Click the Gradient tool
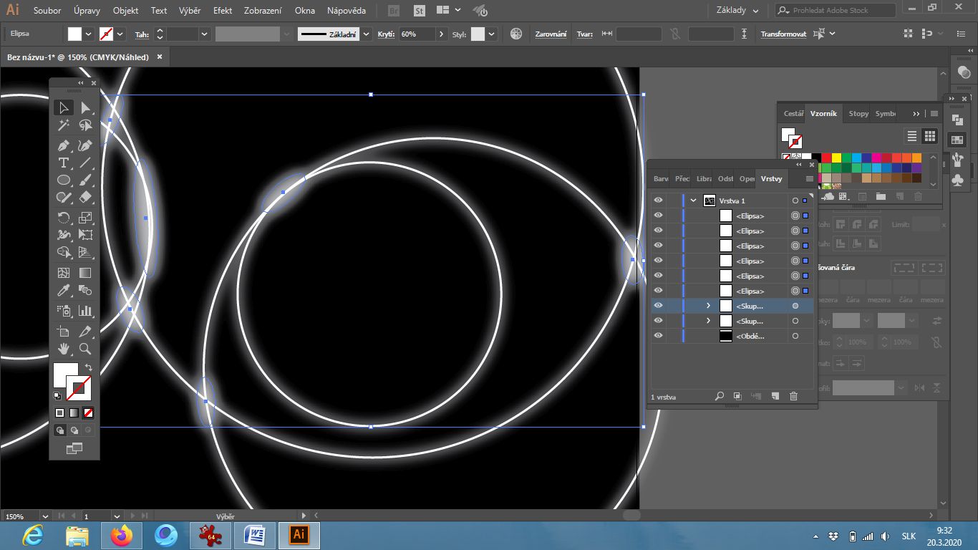 [85, 273]
